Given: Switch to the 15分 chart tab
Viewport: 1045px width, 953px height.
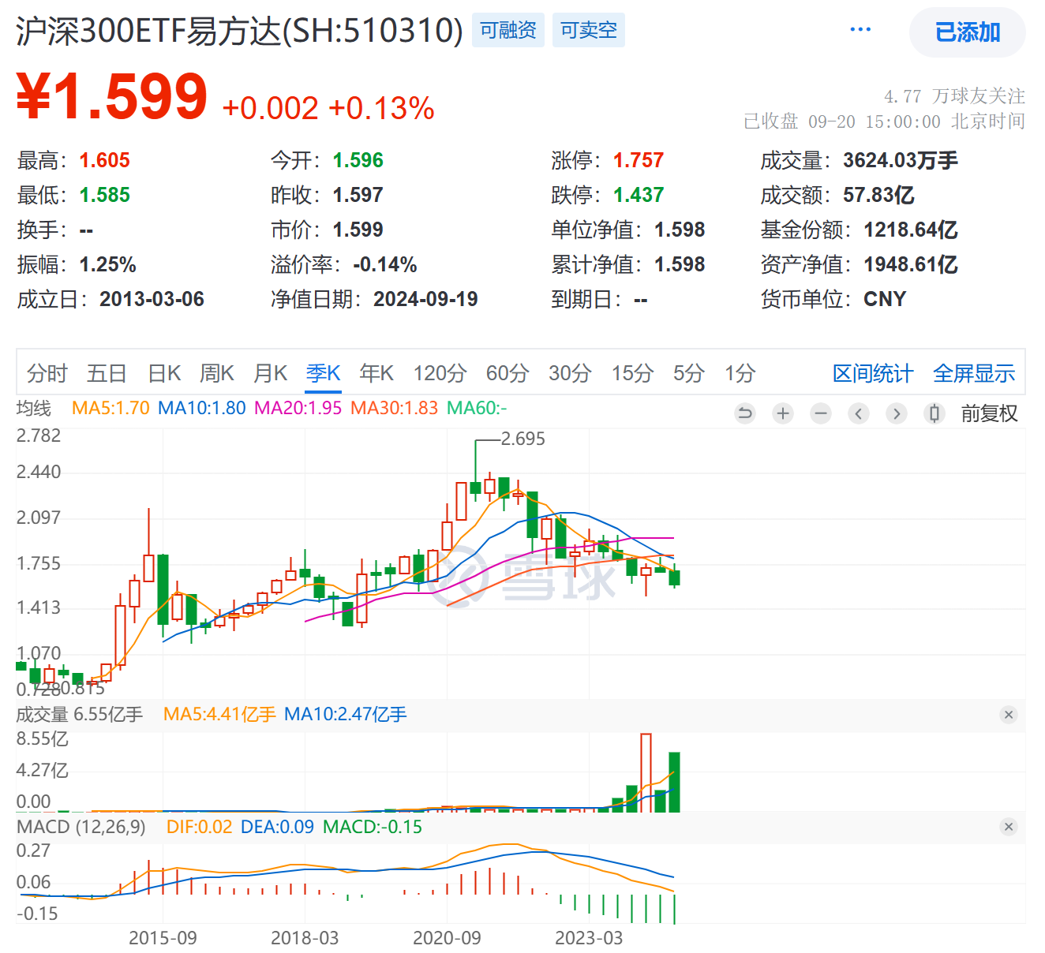Looking at the screenshot, I should [632, 373].
